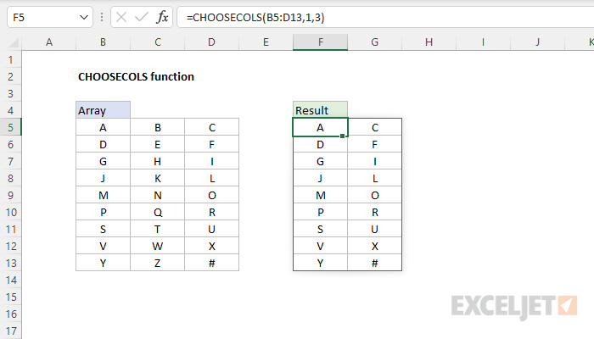
Task: Select cell G7 result cell with I
Action: (x=375, y=162)
